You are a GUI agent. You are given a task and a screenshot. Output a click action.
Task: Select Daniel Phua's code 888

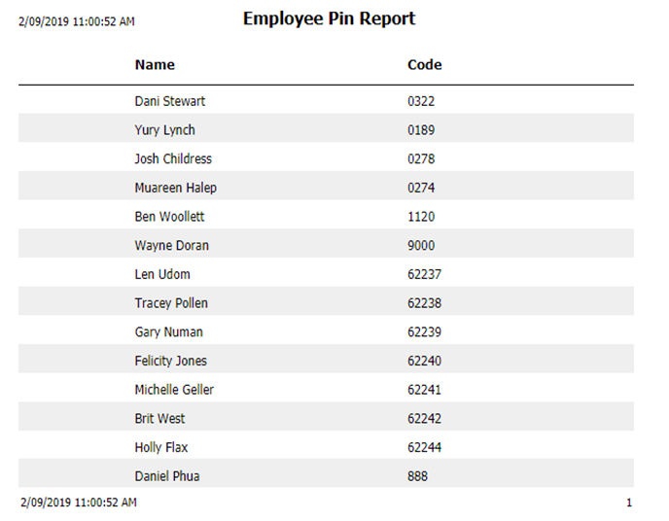tap(417, 476)
